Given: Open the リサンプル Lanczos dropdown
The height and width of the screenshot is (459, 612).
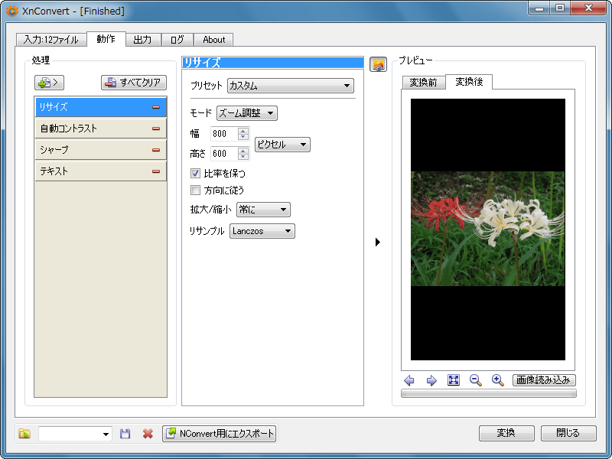Looking at the screenshot, I should click(262, 231).
